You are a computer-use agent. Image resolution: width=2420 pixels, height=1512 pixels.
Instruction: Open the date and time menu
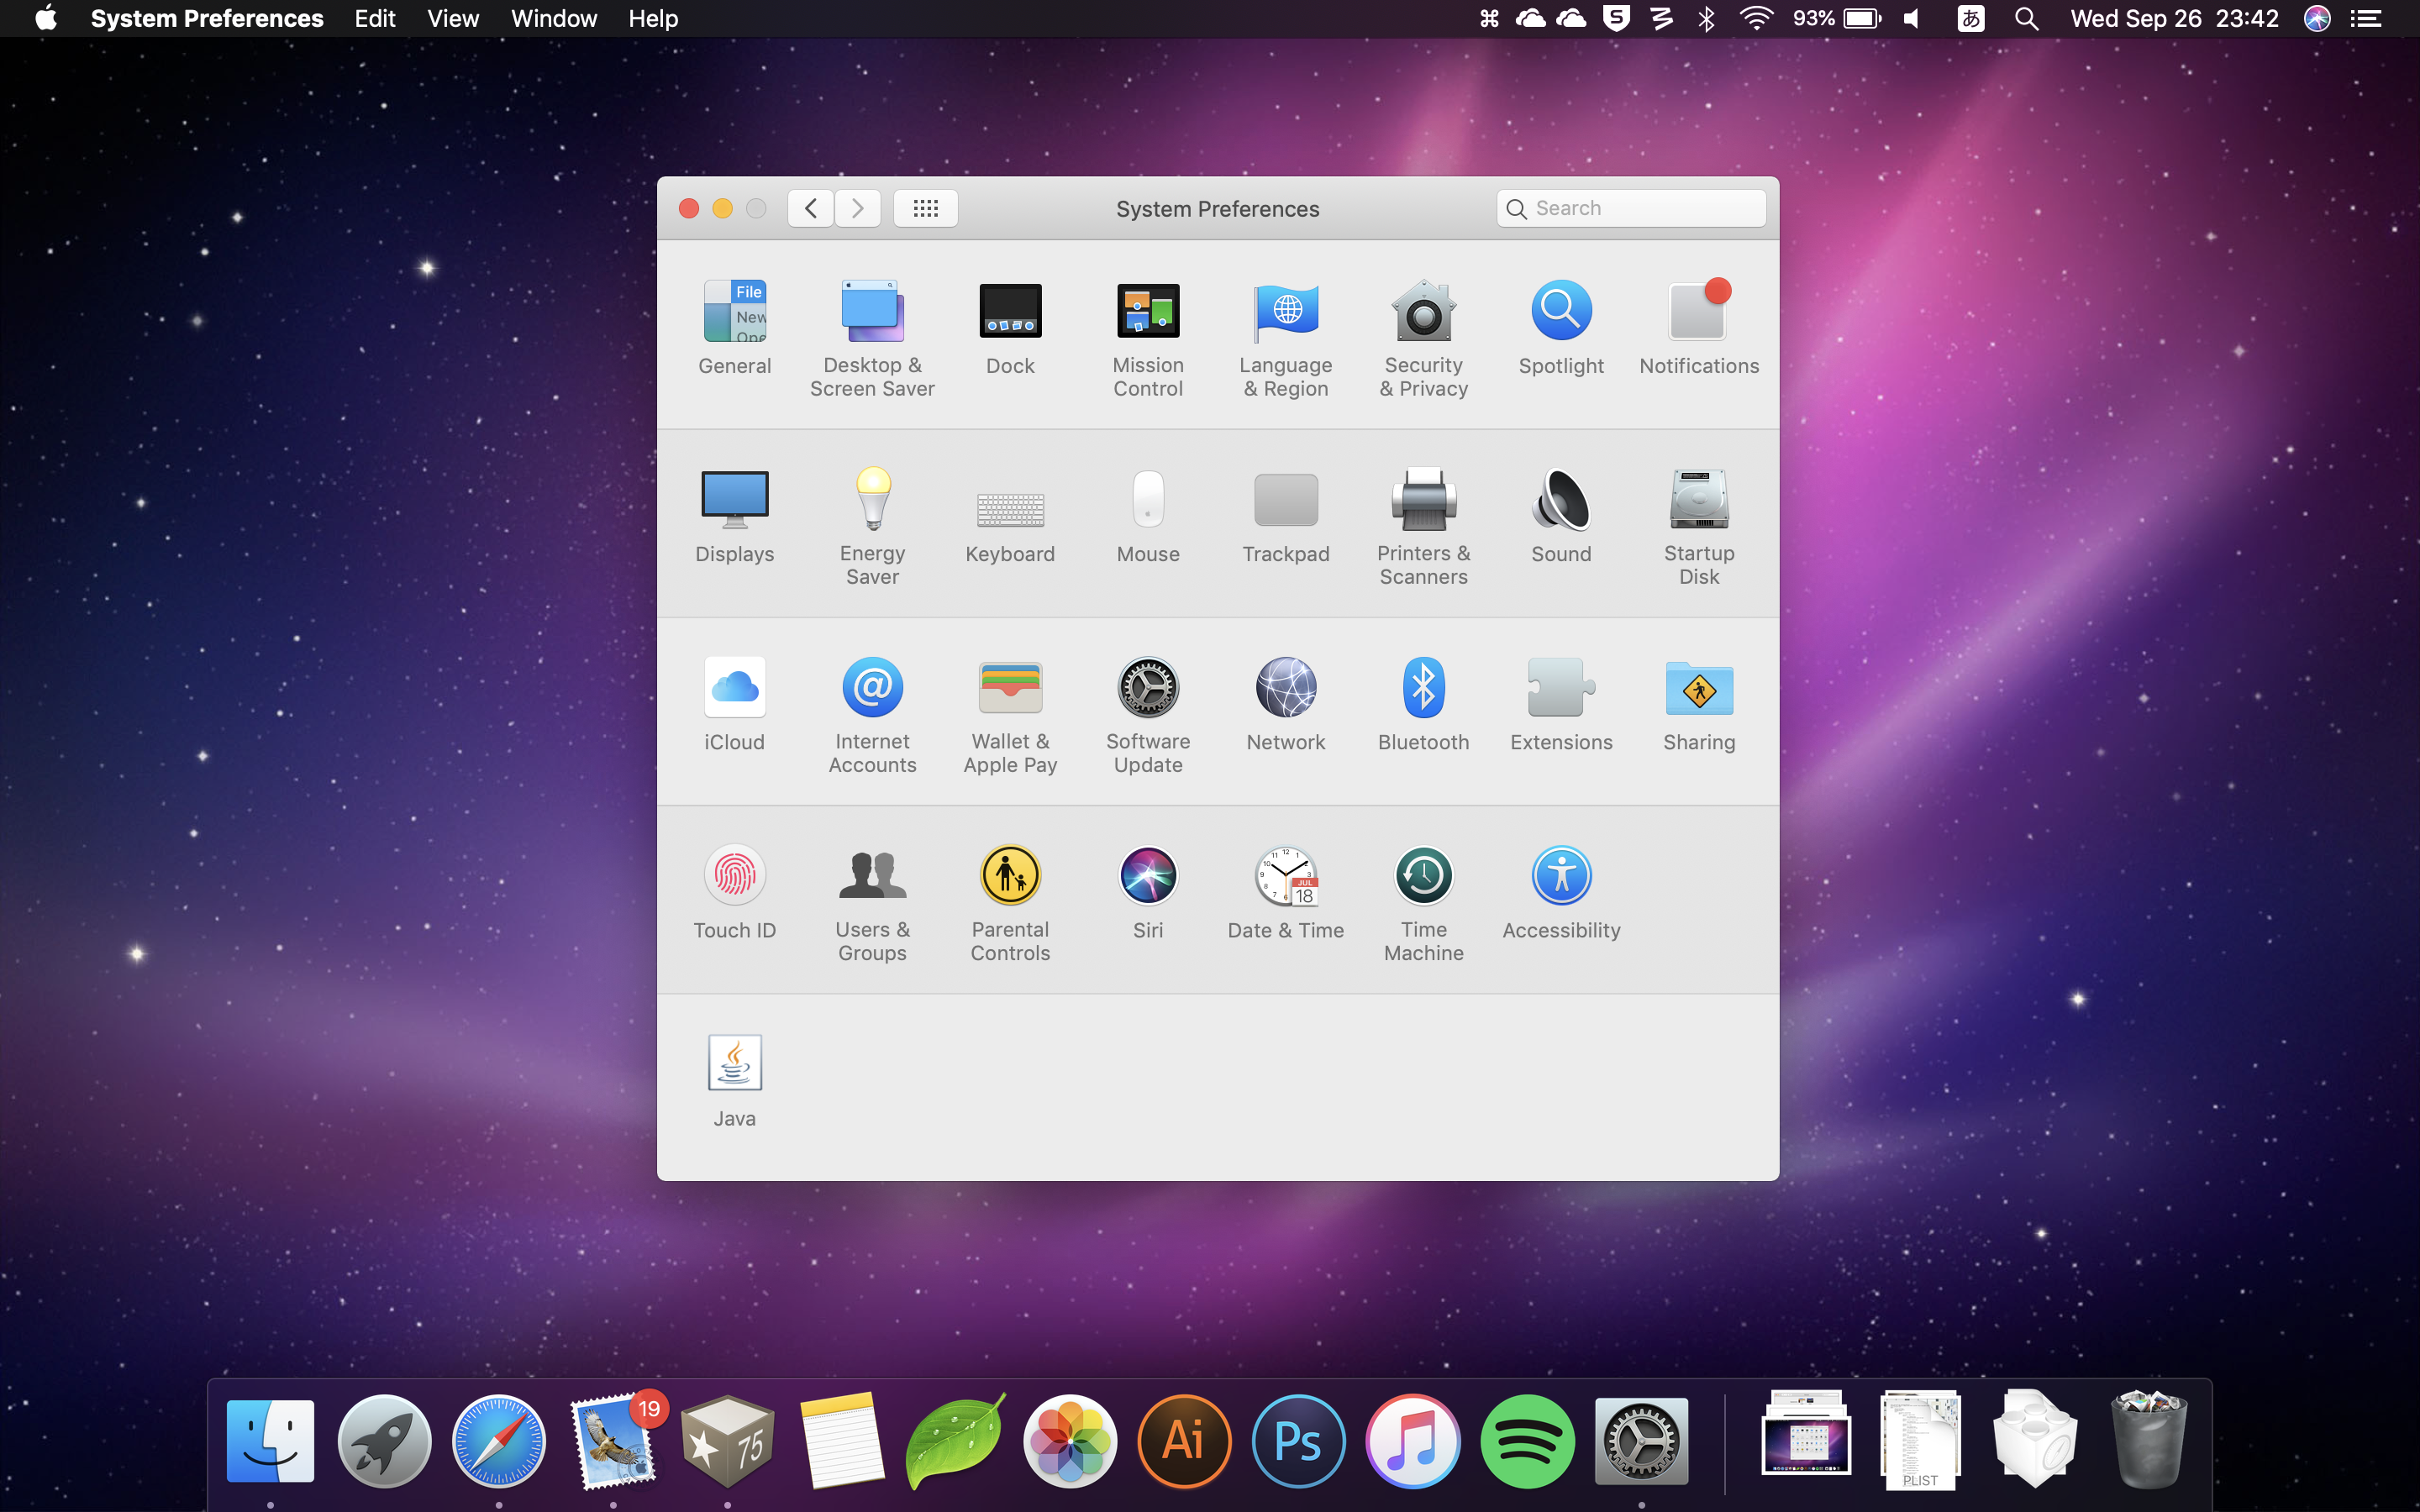(x=2174, y=18)
